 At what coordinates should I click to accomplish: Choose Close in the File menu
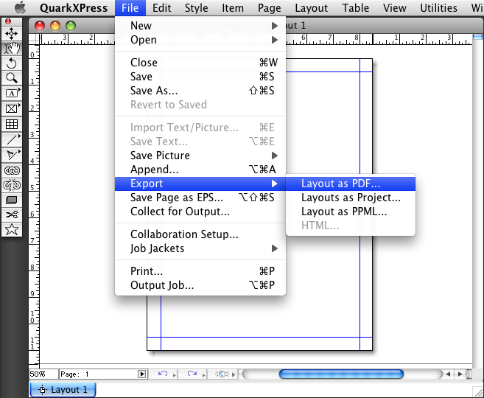[200, 63]
